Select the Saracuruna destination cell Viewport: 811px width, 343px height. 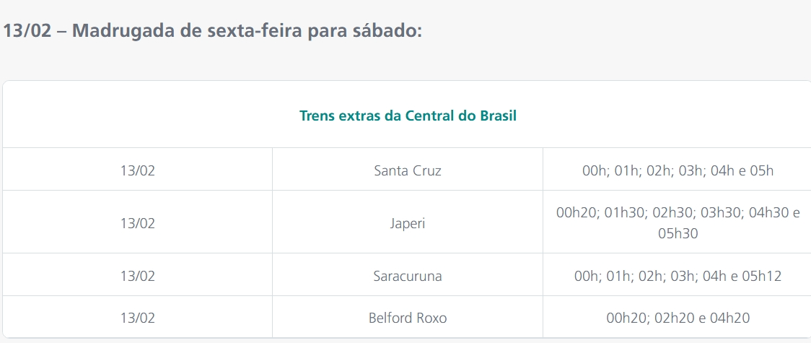[408, 276]
